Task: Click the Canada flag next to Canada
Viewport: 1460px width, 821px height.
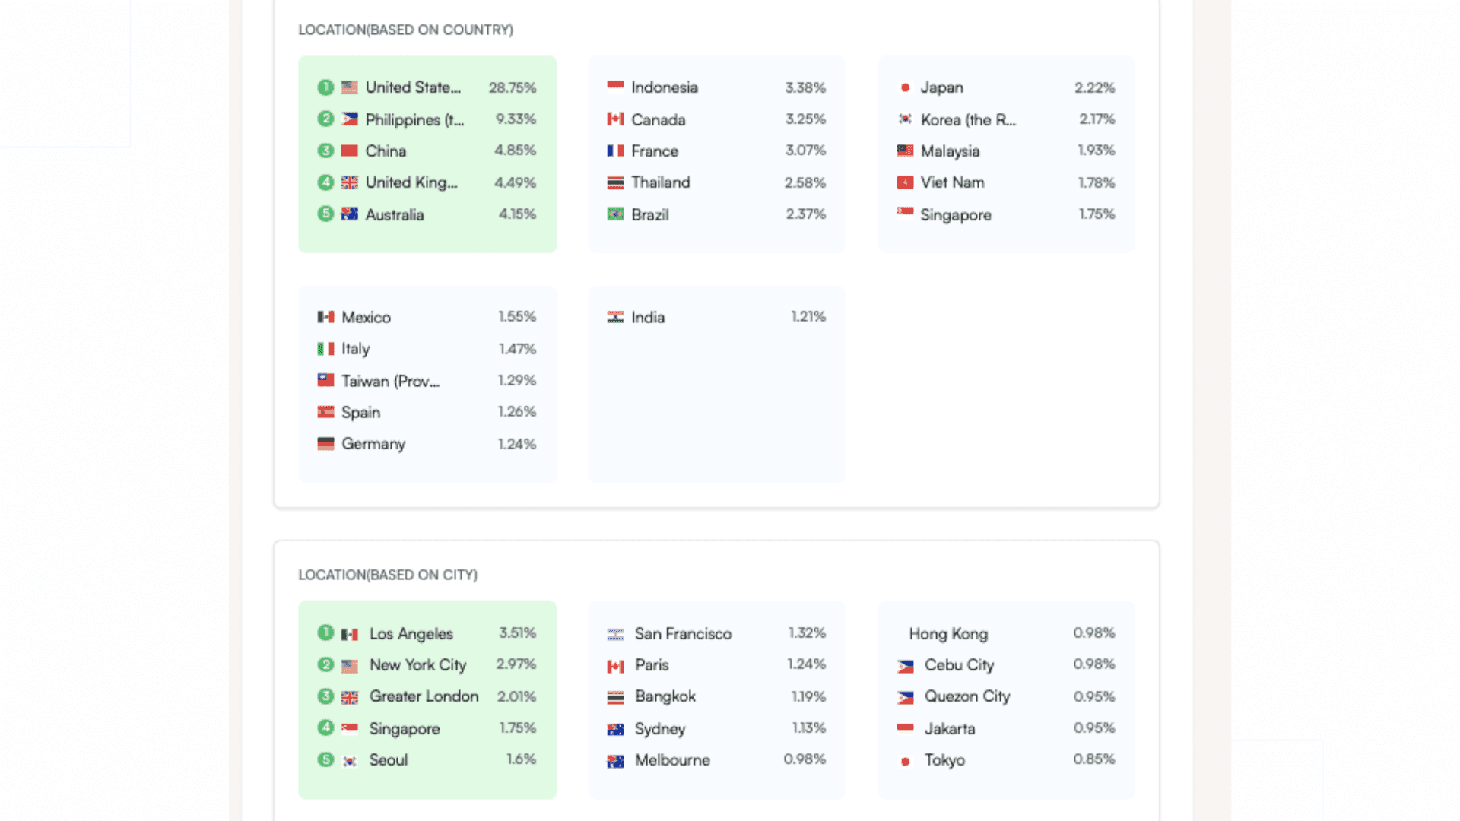Action: (x=615, y=119)
